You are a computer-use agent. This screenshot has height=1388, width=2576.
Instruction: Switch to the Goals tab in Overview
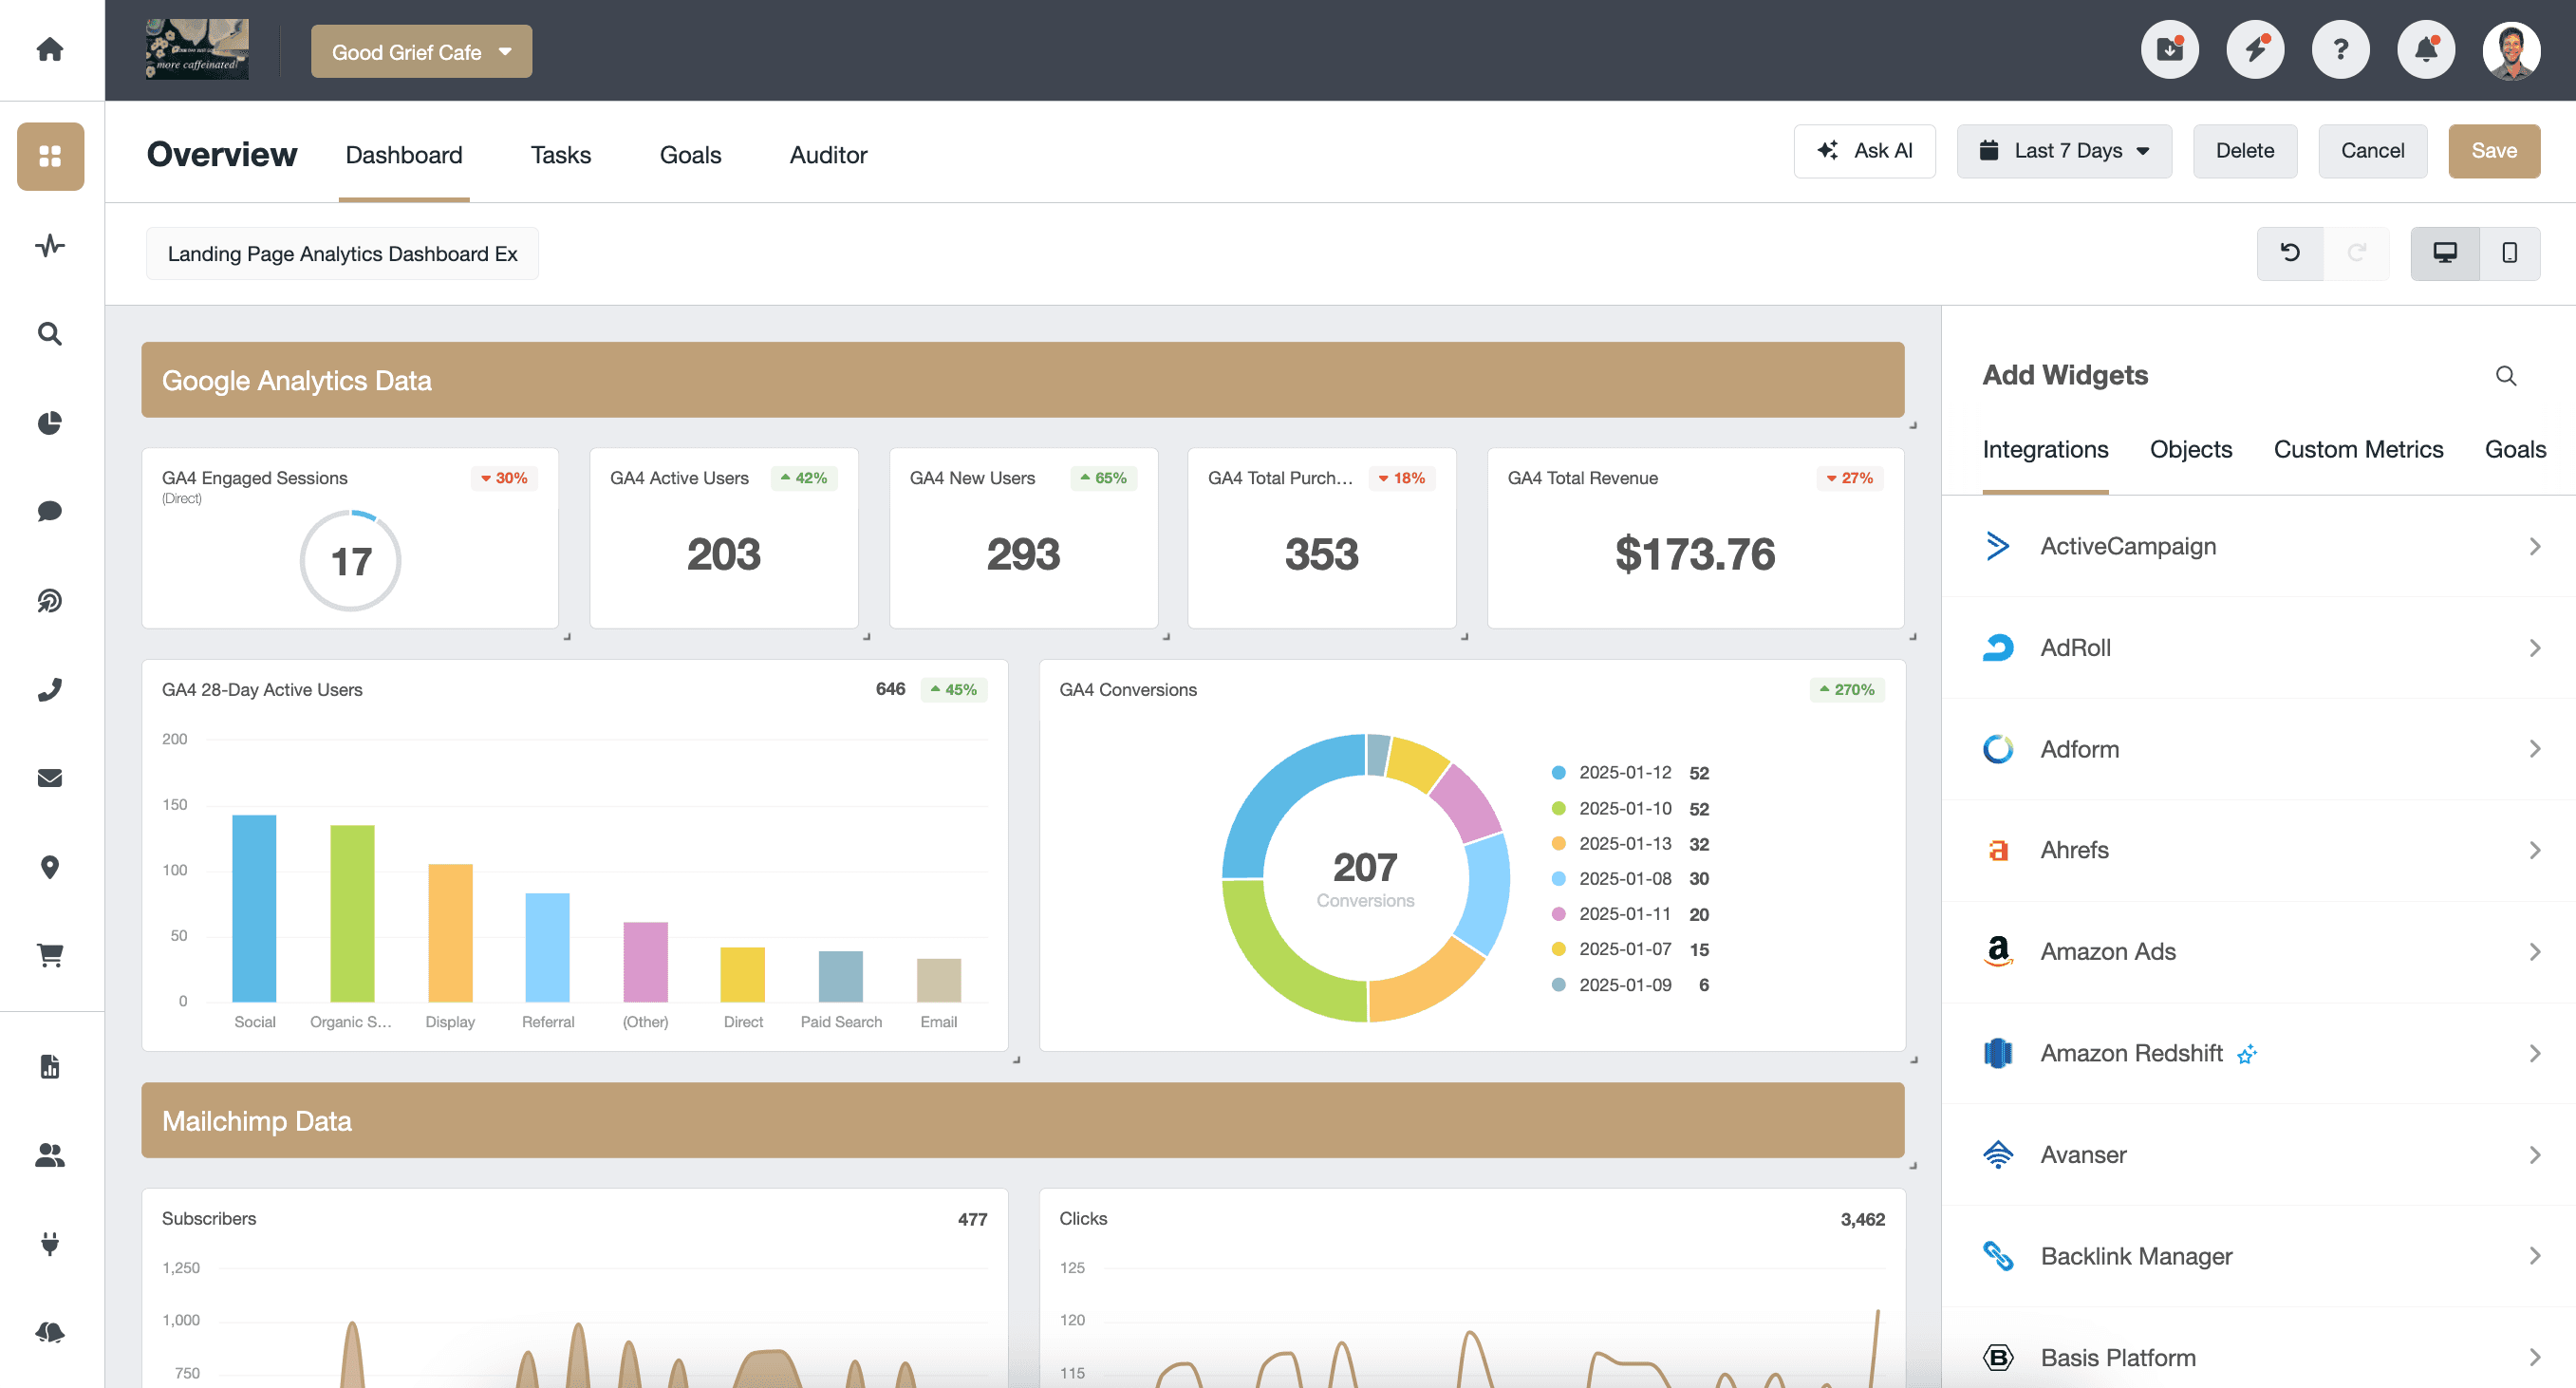click(x=690, y=155)
